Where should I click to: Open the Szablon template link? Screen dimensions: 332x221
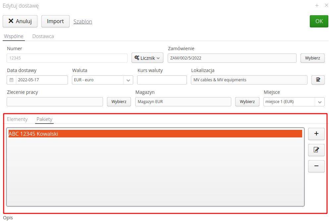(83, 21)
